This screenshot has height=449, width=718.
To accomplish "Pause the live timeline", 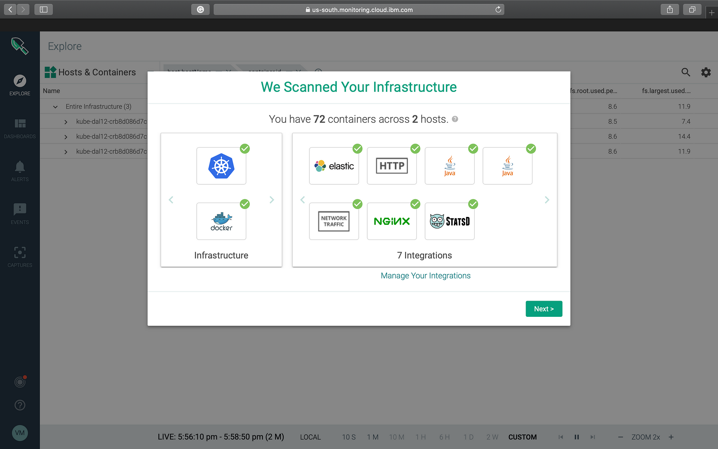I will (x=577, y=437).
